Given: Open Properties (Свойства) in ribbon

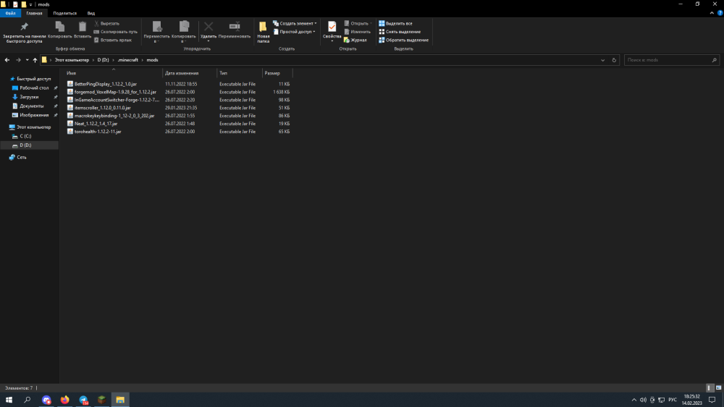Looking at the screenshot, I should click(x=332, y=31).
